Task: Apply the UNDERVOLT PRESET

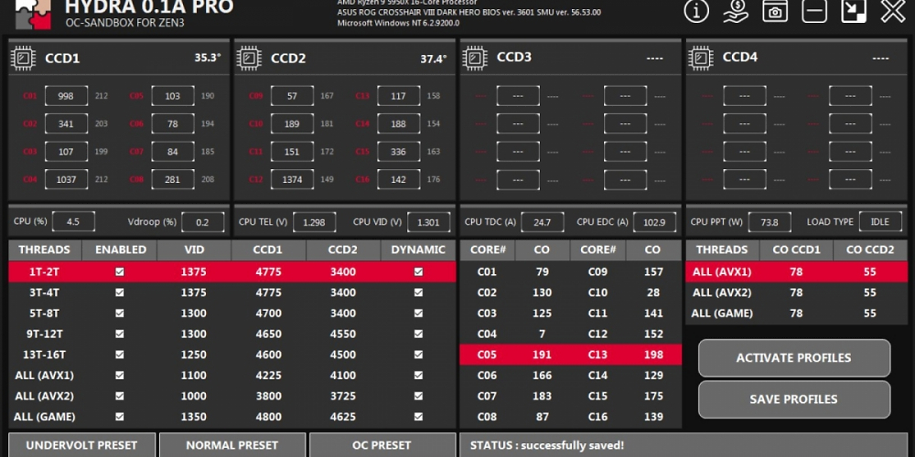Action: pyautogui.click(x=81, y=445)
